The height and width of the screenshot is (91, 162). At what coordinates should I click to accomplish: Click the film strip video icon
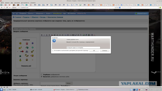click(89, 35)
